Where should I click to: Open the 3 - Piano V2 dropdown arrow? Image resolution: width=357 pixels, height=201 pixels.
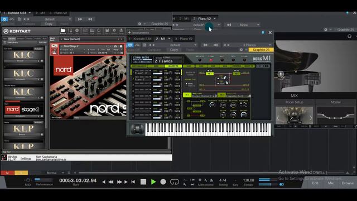pyautogui.click(x=215, y=18)
